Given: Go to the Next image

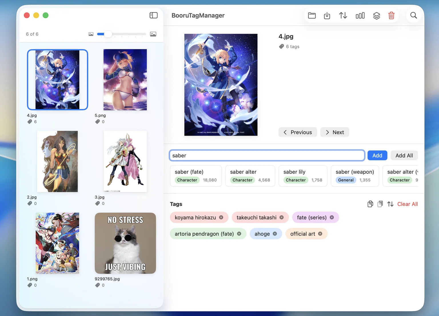Looking at the screenshot, I should 335,132.
